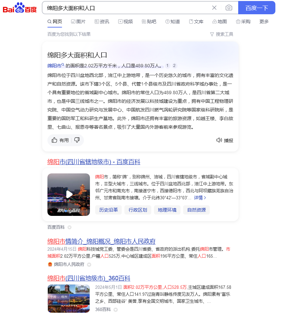
Task: Expand the dropdown next to 360百科 source
Action: (115, 310)
